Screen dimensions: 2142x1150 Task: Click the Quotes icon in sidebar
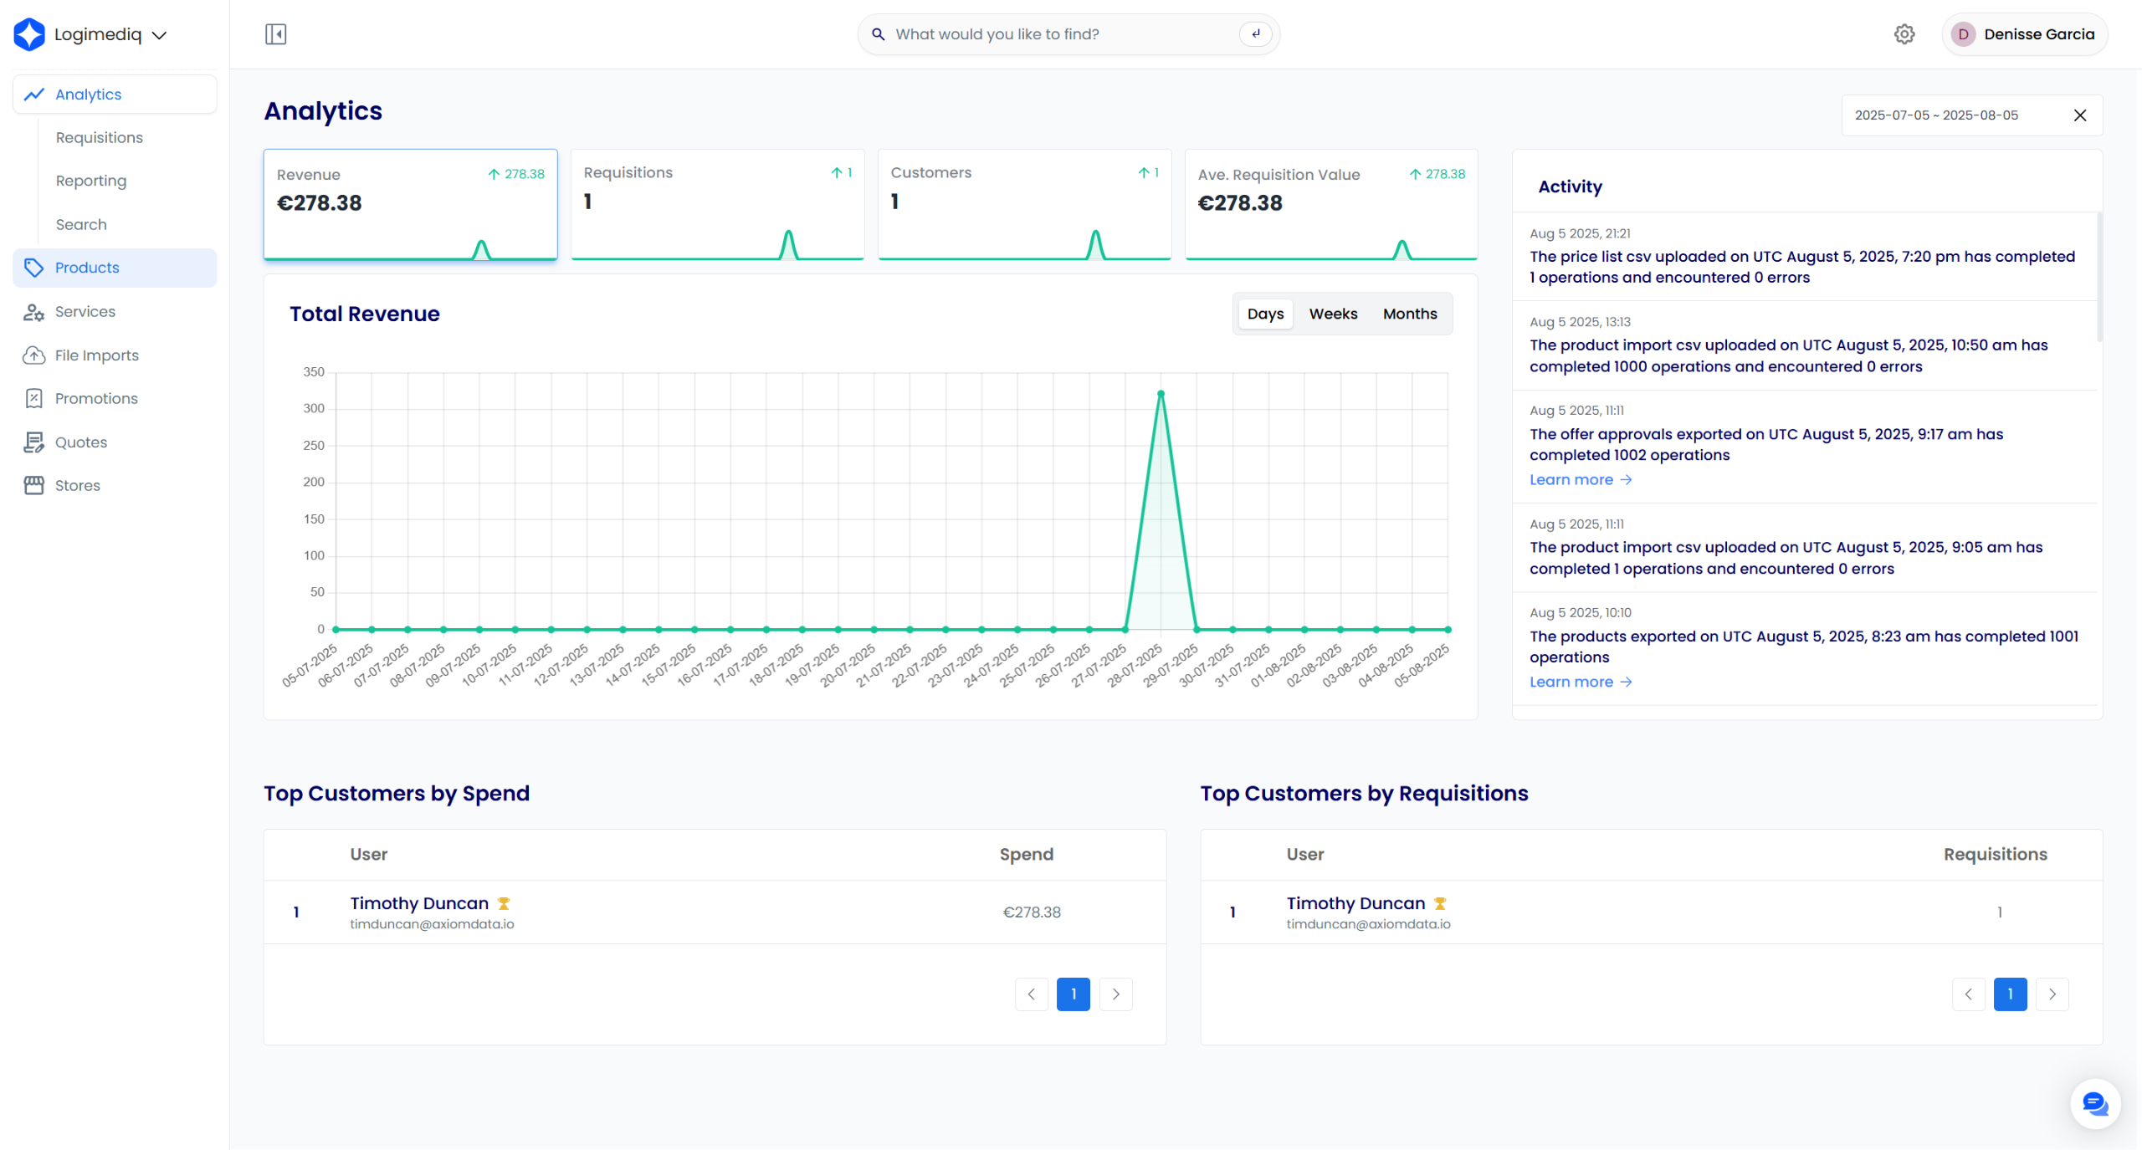coord(33,442)
